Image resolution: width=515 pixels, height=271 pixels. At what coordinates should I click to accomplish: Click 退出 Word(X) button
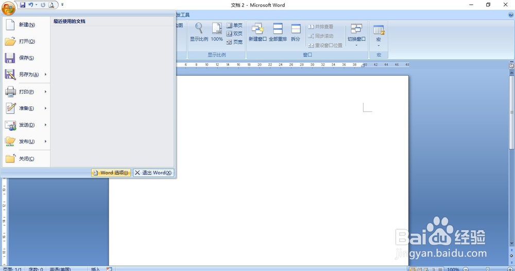tap(153, 173)
